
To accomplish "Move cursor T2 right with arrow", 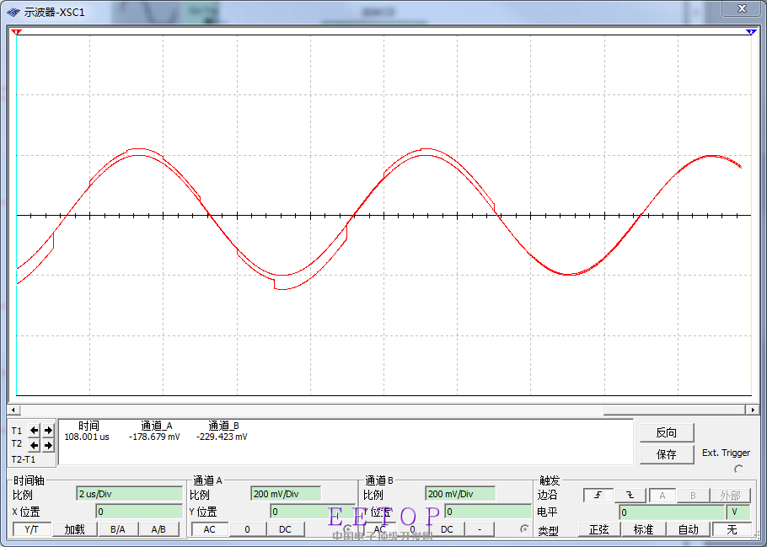I will pyautogui.click(x=48, y=445).
